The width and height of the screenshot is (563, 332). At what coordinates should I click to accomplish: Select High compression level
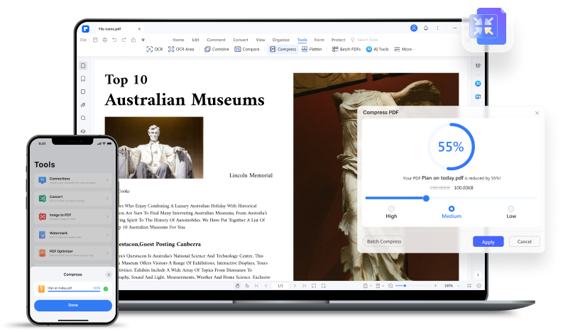[391, 209]
